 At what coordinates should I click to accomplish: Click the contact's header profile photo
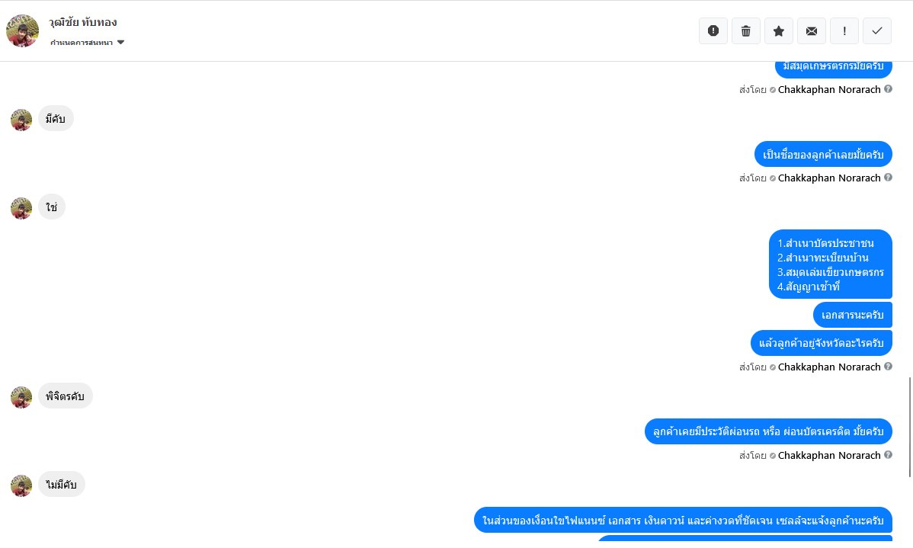point(22,30)
